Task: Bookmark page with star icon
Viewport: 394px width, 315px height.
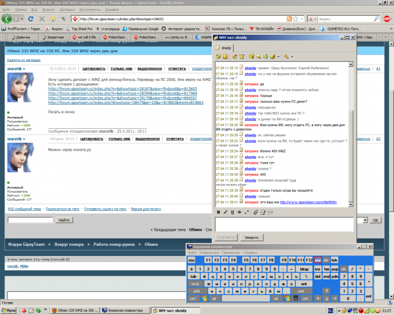Action: [x=295, y=19]
